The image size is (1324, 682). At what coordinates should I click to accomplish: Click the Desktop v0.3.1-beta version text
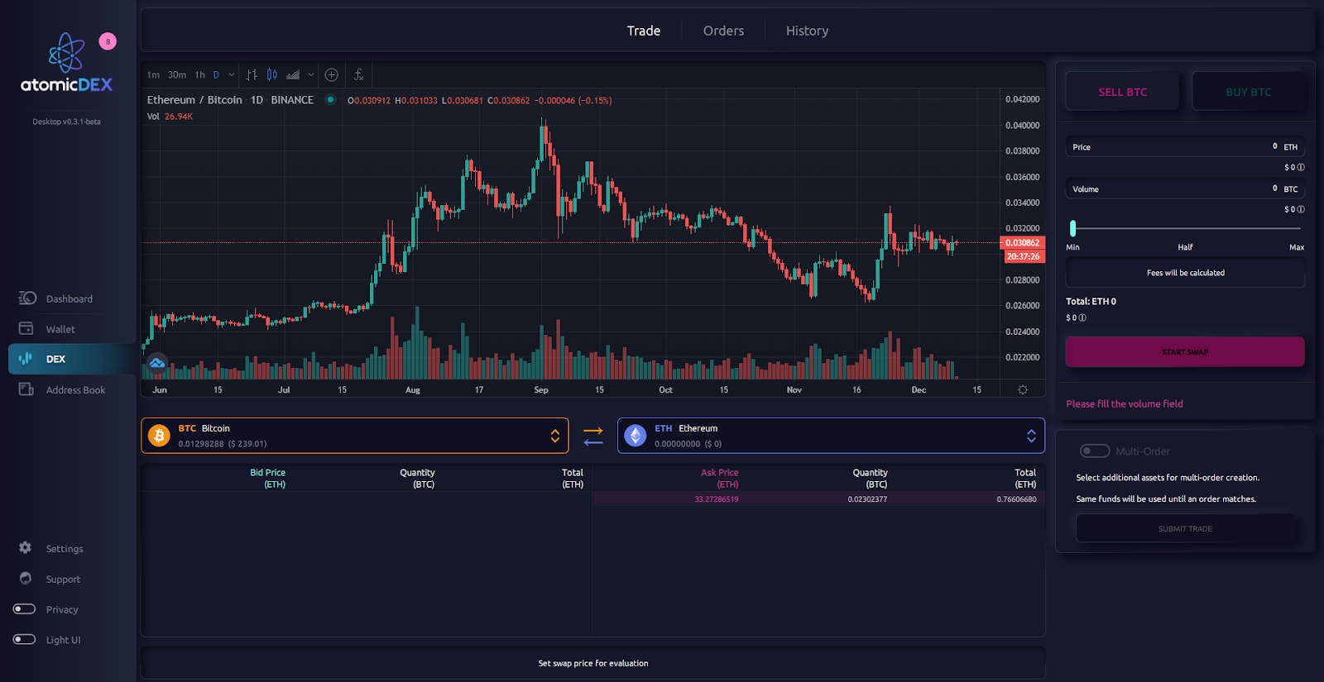click(x=66, y=122)
